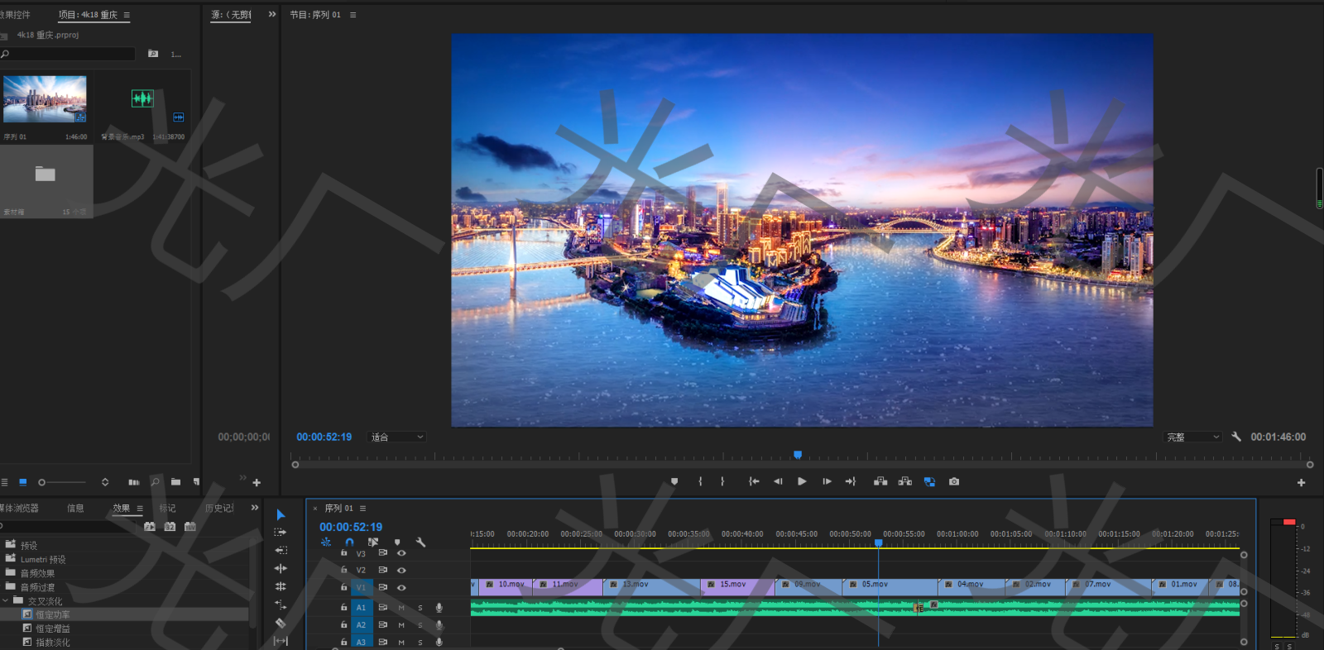Adjust project thumbnail size slider

point(62,482)
